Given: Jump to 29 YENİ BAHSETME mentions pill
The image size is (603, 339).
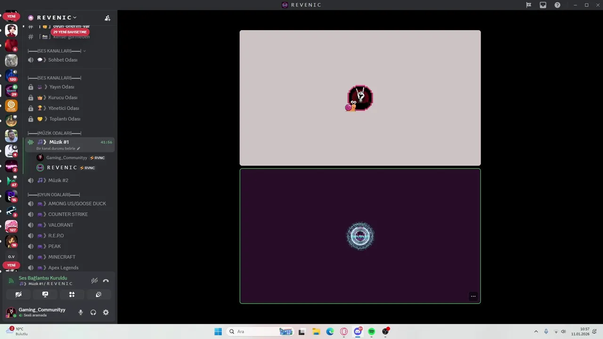Looking at the screenshot, I should tap(70, 32).
